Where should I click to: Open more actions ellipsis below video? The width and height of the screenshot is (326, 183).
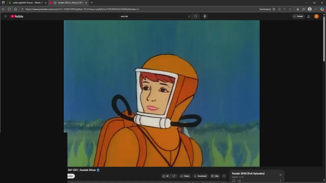tap(224, 176)
